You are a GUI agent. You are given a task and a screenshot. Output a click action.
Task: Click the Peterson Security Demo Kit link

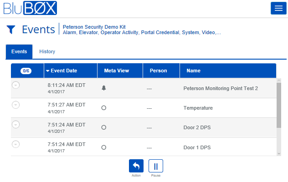pyautogui.click(x=93, y=27)
